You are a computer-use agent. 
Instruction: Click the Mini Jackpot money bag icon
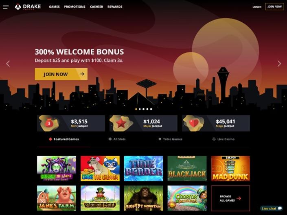coord(49,123)
